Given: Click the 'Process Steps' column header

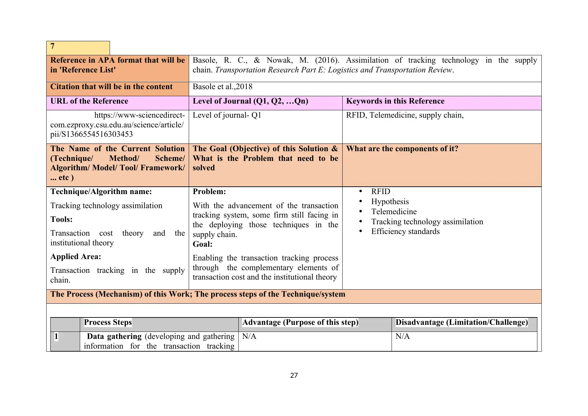Looking at the screenshot, I should point(159,325).
